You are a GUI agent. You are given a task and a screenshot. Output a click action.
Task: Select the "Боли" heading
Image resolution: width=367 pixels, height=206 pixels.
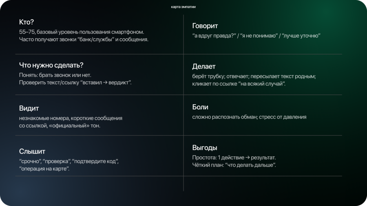point(200,107)
